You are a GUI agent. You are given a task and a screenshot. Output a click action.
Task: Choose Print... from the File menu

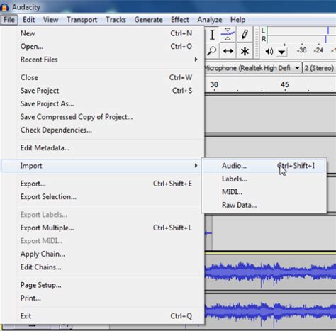click(x=103, y=298)
